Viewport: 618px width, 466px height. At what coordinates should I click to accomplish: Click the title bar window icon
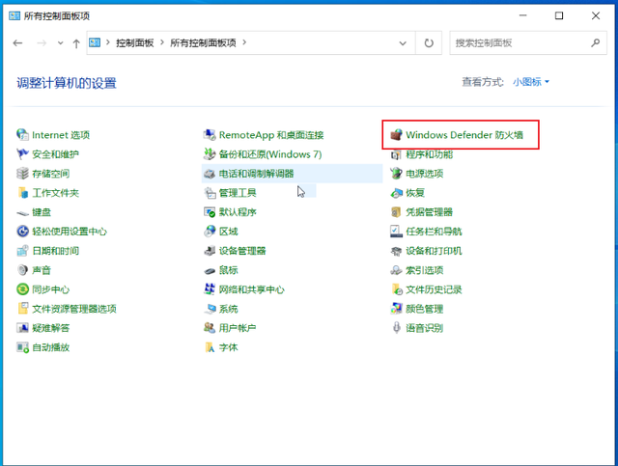14,15
